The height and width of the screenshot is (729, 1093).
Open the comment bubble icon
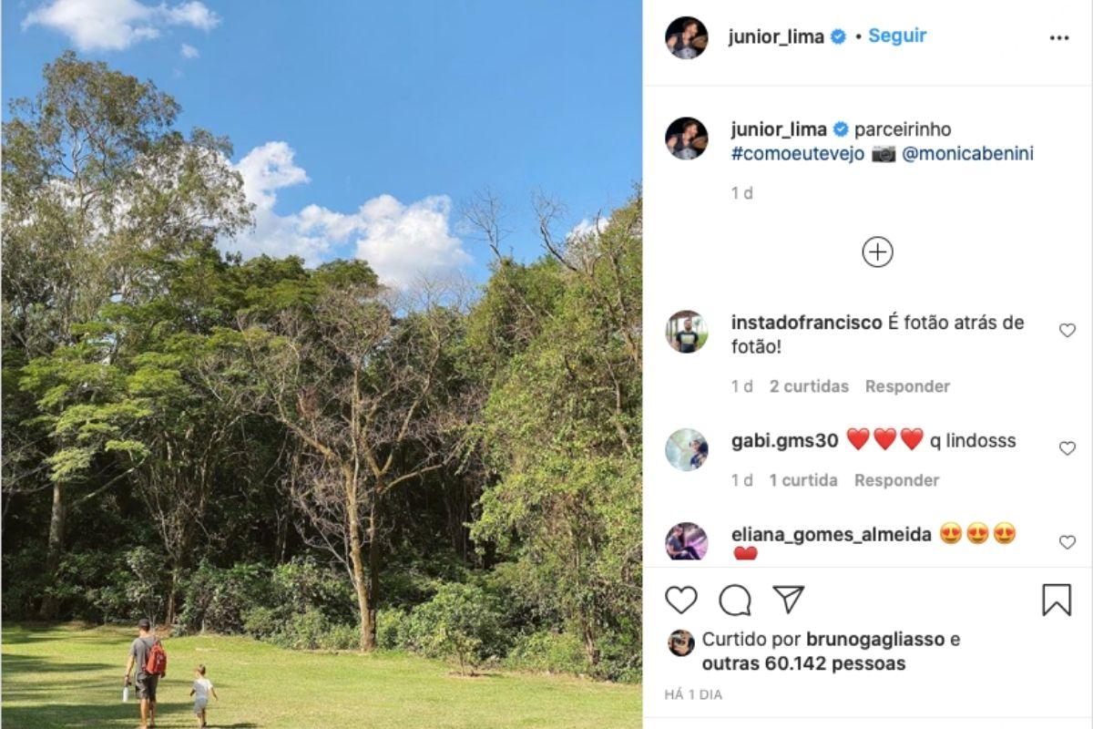735,600
